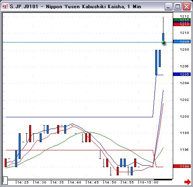Close the Nippon Yusen chart window
The width and height of the screenshot is (193, 187).
coord(186,6)
